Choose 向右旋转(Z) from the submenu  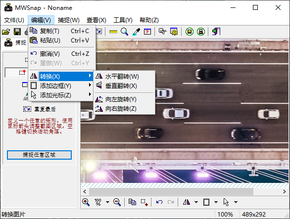click(x=124, y=109)
